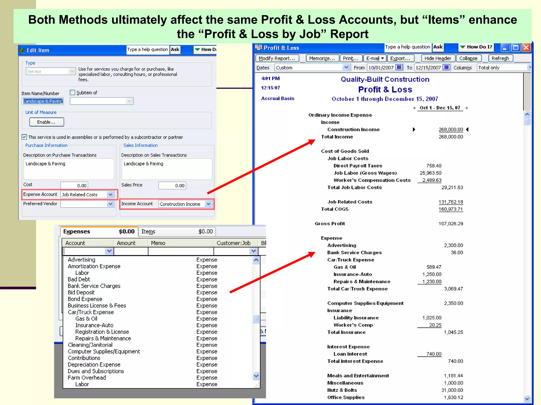Viewport: 541px width, 405px height.
Task: Choose Car/Truck Expense in account list
Action: 91,312
